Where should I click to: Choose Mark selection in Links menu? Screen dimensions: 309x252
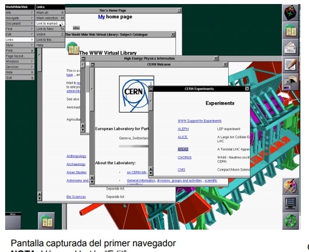tap(50, 18)
